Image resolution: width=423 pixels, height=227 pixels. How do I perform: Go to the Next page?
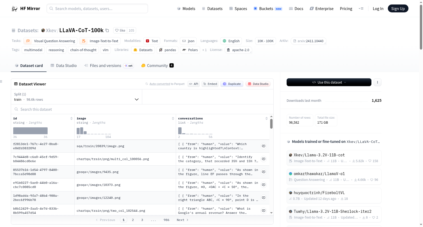click(x=182, y=220)
